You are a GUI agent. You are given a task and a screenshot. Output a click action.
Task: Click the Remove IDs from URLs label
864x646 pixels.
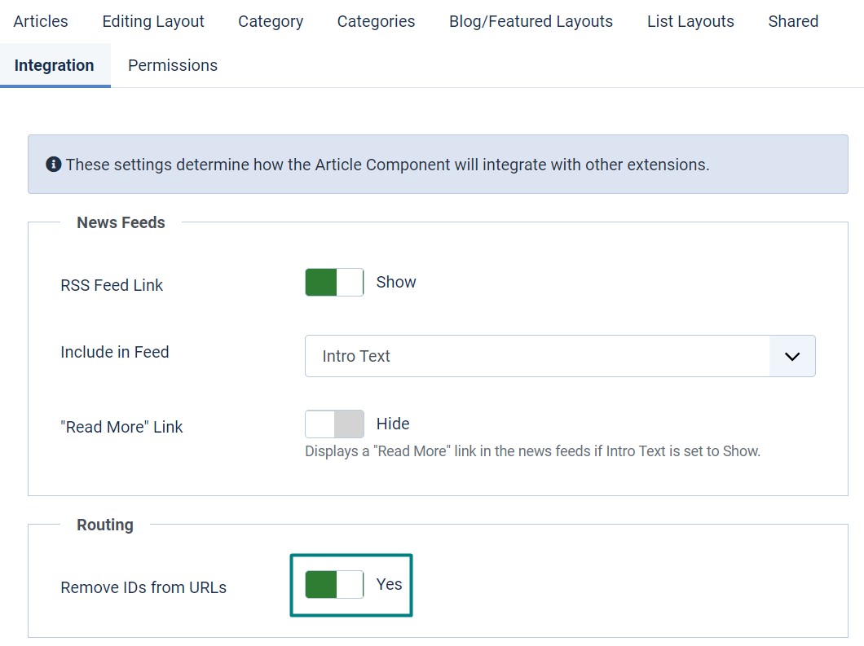point(143,587)
